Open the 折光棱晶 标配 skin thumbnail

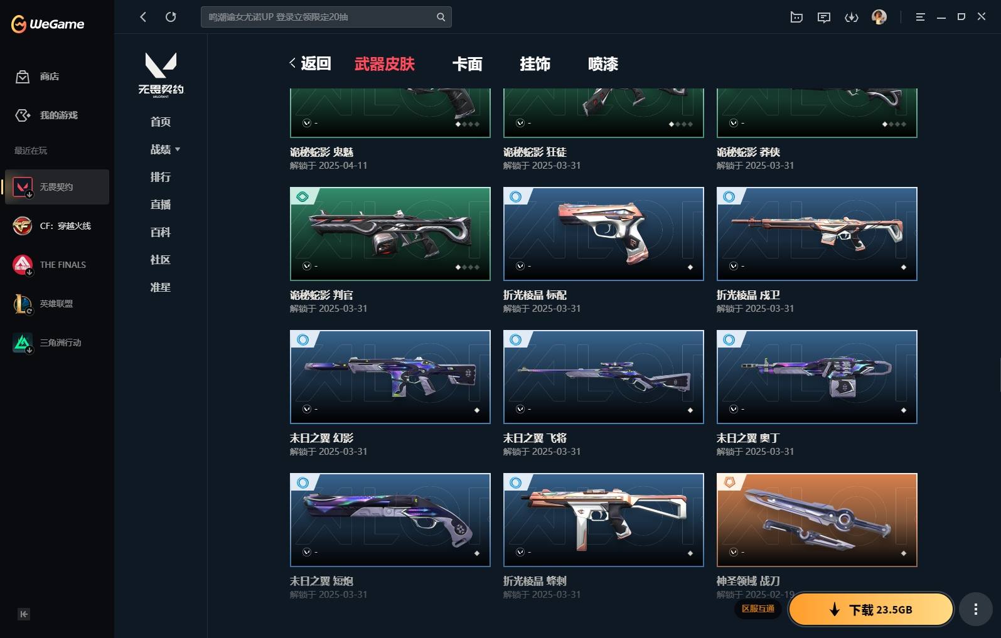[x=603, y=234]
